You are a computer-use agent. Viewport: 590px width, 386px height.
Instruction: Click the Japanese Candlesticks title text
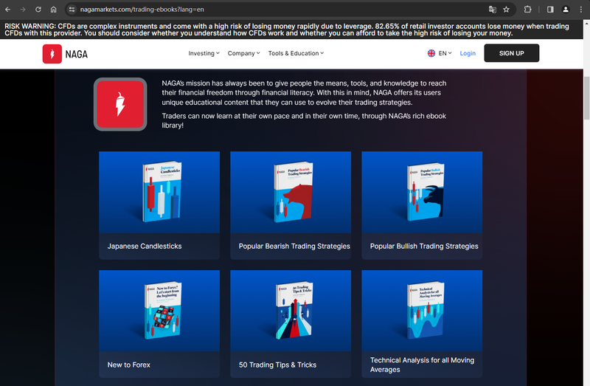[x=145, y=247]
